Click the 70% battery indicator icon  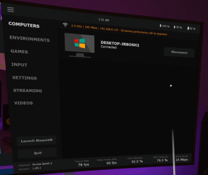(174, 27)
